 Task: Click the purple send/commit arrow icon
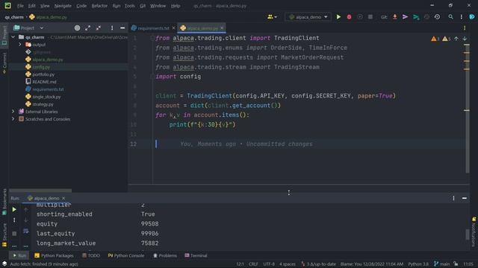tap(405, 17)
